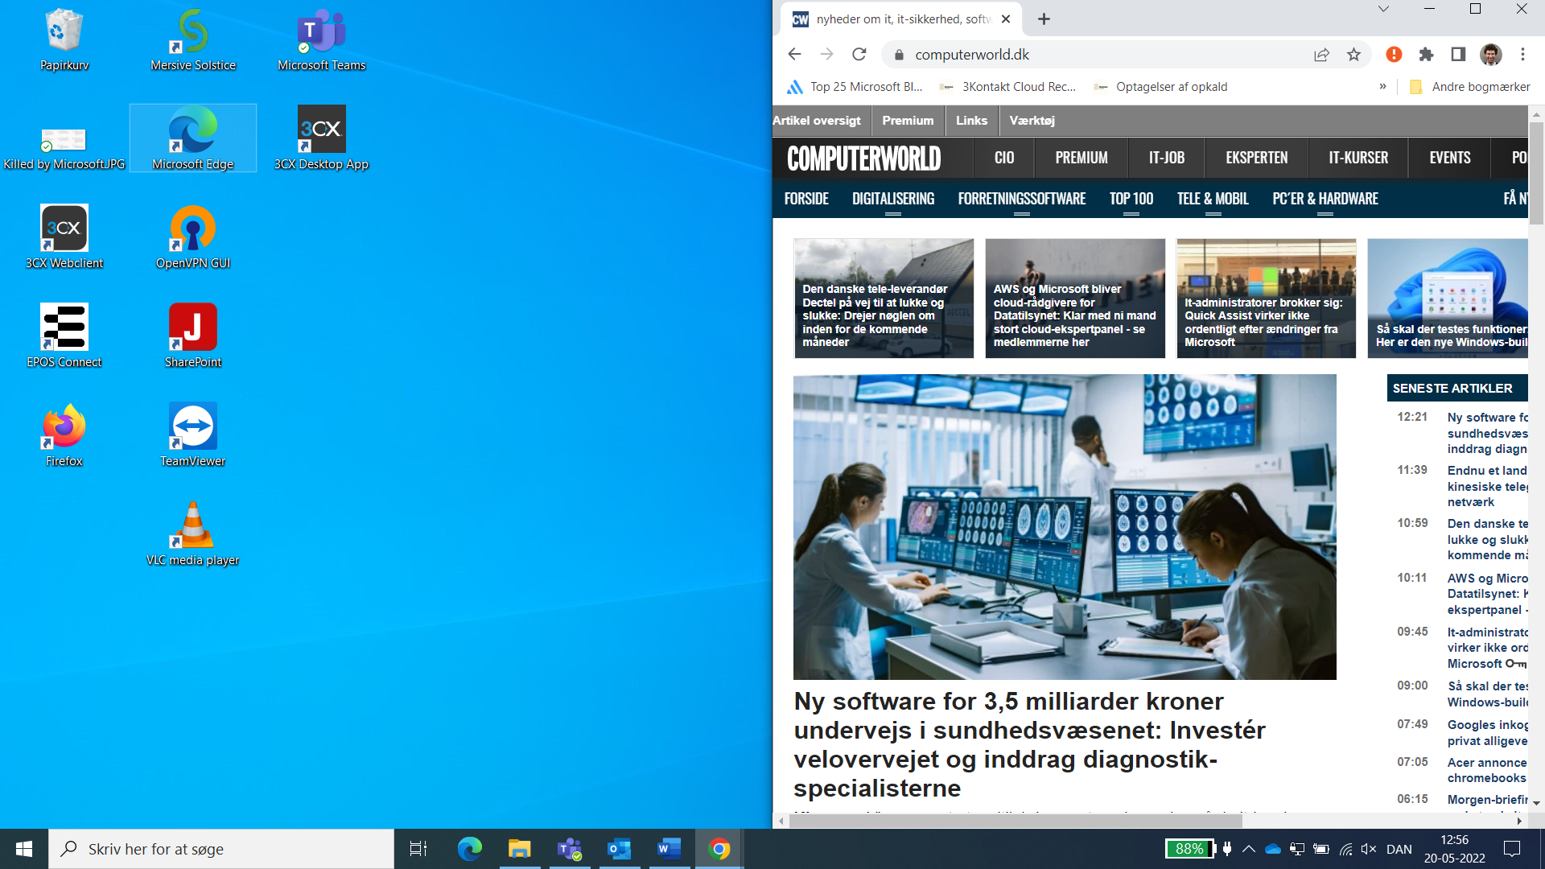Toggle the microphone icon in system tray

(1227, 849)
